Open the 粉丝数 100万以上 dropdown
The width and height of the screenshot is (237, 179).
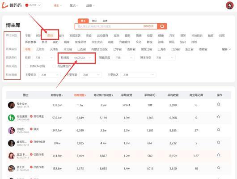[83, 58]
